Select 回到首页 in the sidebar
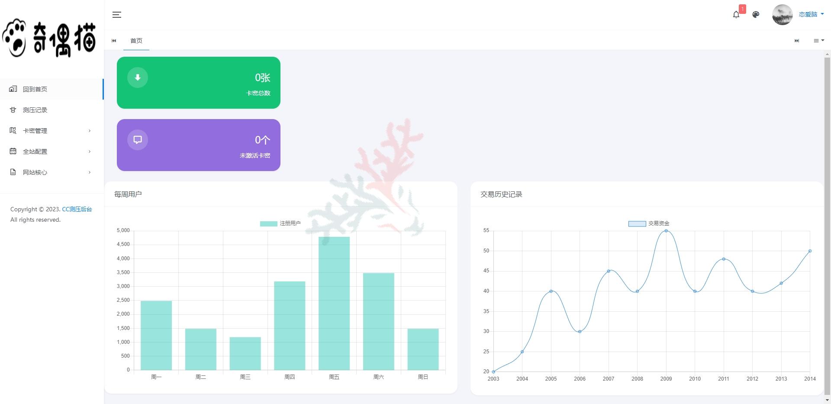Viewport: 831px width, 404px height. [x=52, y=89]
